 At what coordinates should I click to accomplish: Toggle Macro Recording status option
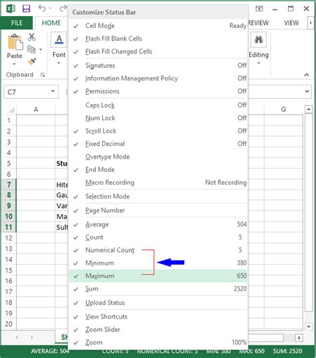(158, 183)
